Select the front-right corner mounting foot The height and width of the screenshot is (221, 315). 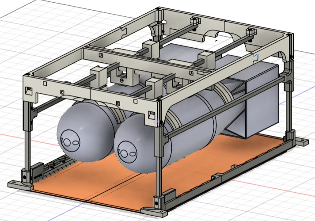tap(154, 212)
